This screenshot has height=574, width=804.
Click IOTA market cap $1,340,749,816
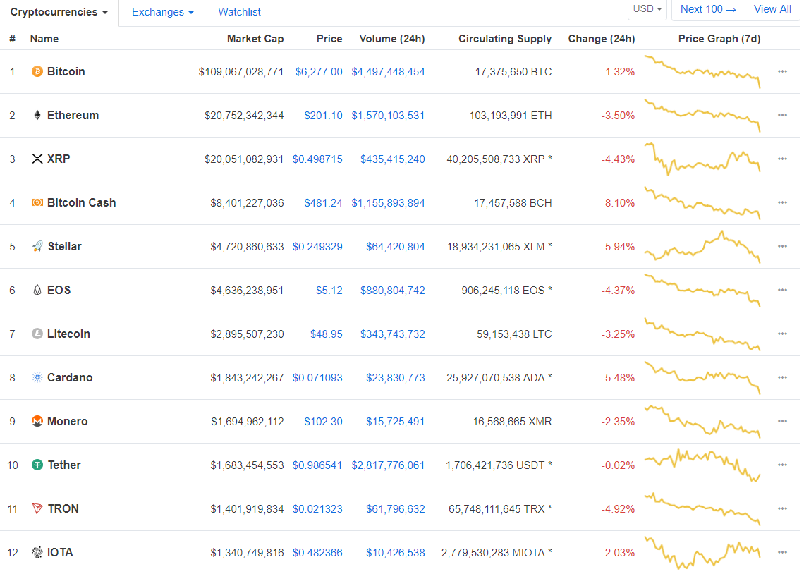(247, 552)
